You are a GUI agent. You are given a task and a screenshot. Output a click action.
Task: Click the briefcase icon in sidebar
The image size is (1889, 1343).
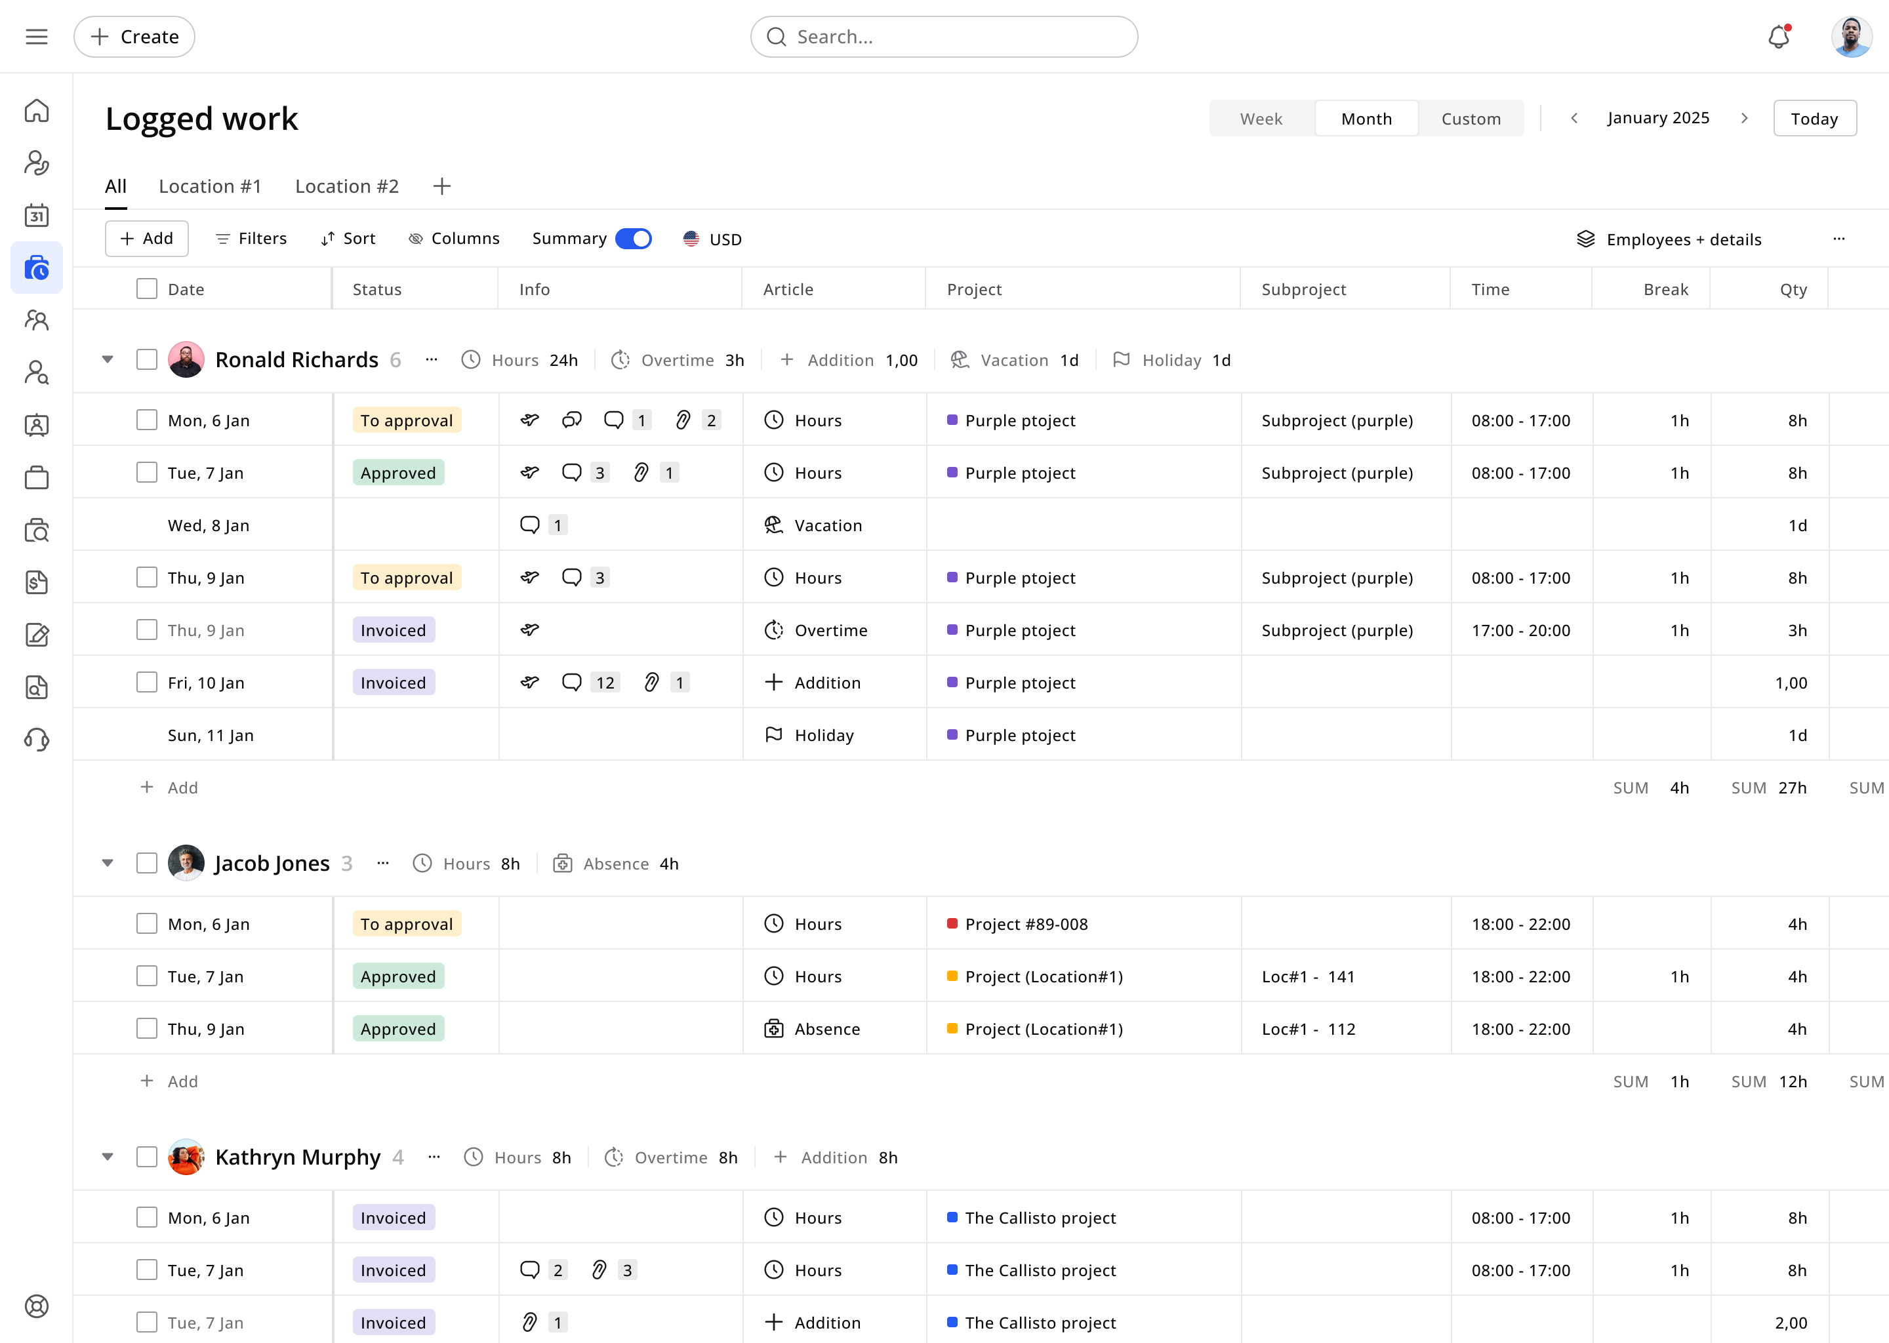click(36, 477)
